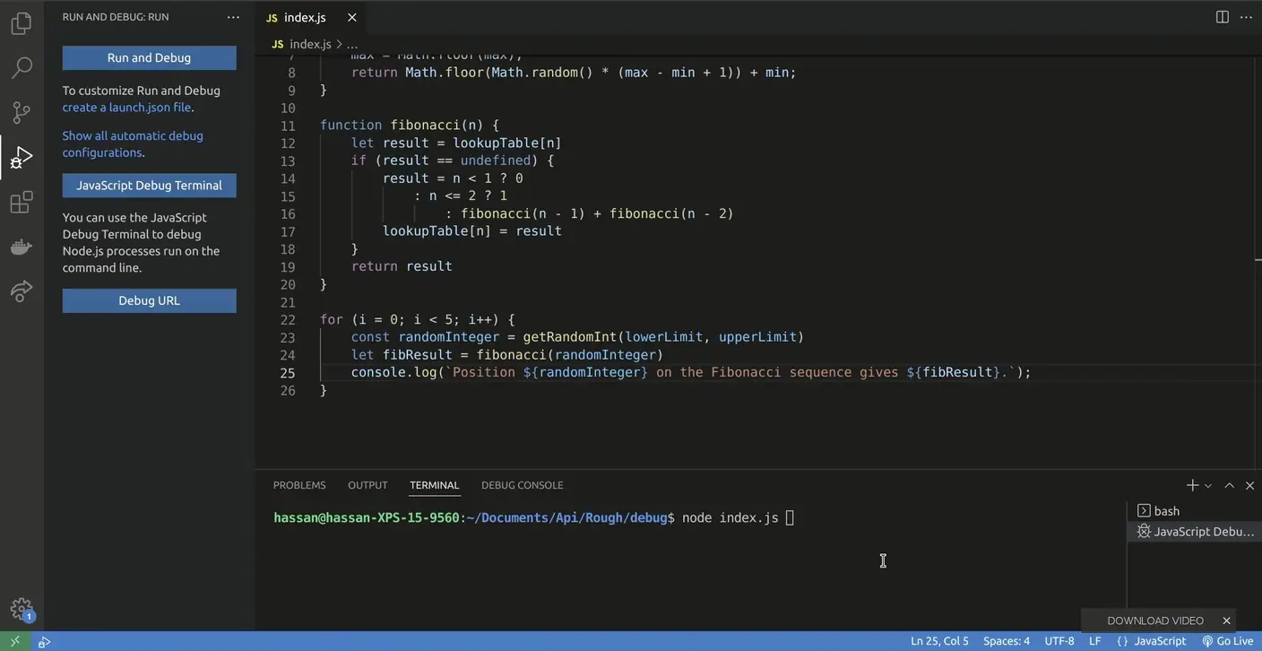Open the Source Control view icon
The image size is (1262, 651).
[22, 112]
